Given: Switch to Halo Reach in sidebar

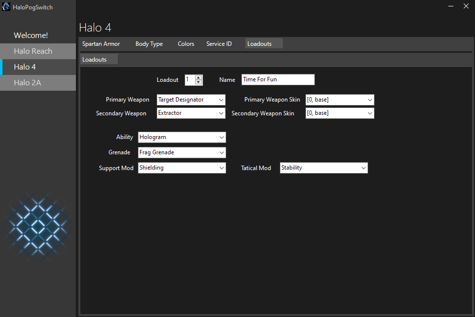Looking at the screenshot, I should coord(38,51).
